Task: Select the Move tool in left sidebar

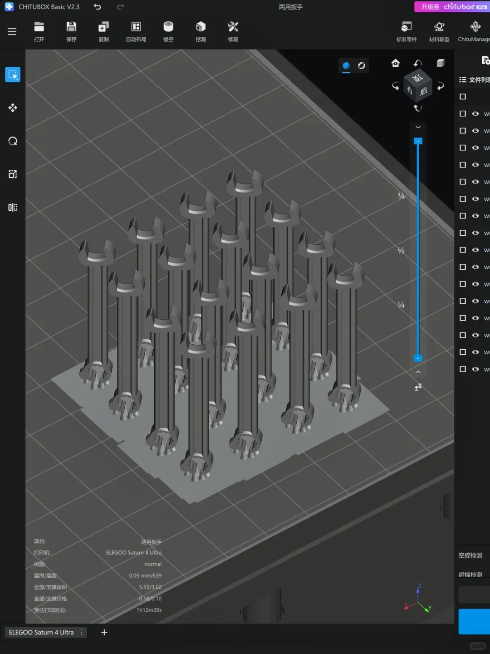Action: pos(13,108)
